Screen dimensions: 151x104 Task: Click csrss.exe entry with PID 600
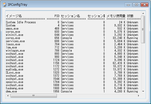click(x=13, y=32)
